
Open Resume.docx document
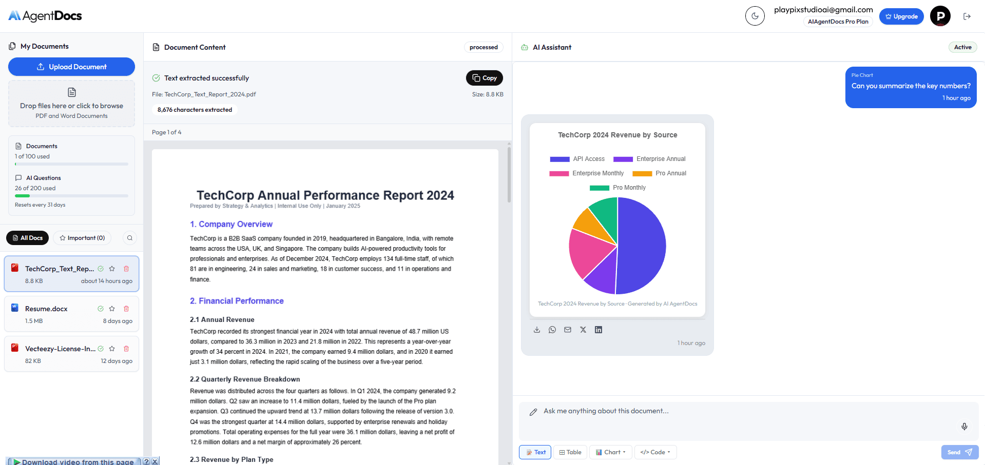point(71,314)
